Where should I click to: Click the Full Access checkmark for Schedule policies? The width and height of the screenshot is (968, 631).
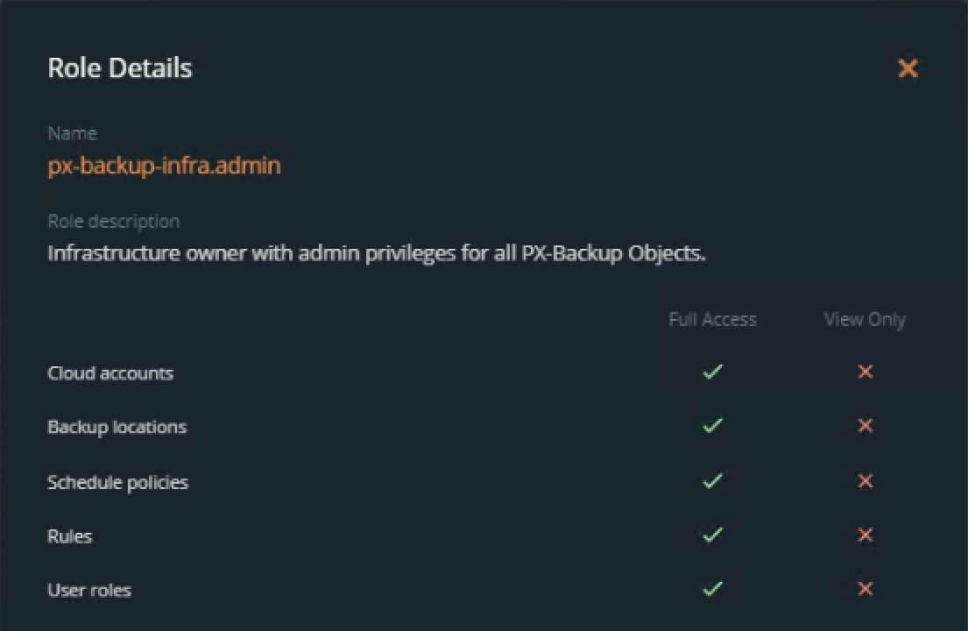(x=713, y=481)
